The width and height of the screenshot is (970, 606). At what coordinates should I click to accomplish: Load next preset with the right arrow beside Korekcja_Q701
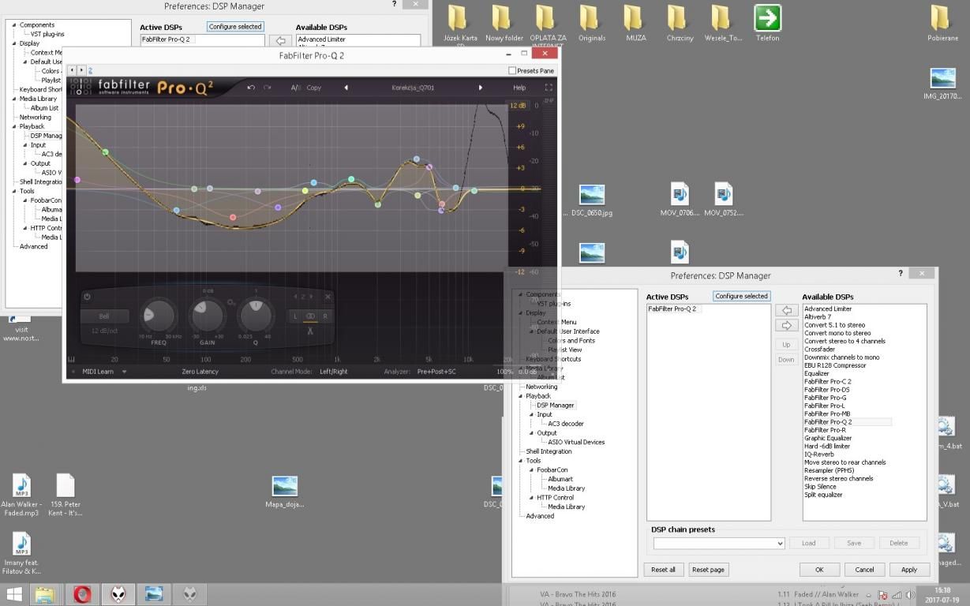tap(480, 88)
